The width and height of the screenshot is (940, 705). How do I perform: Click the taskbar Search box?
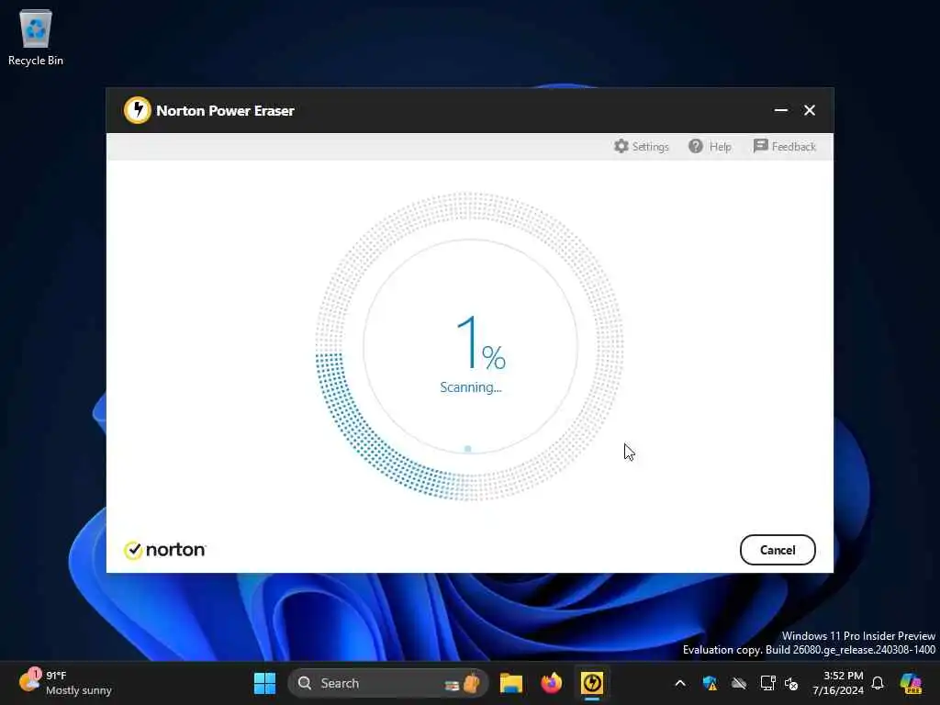tap(388, 683)
